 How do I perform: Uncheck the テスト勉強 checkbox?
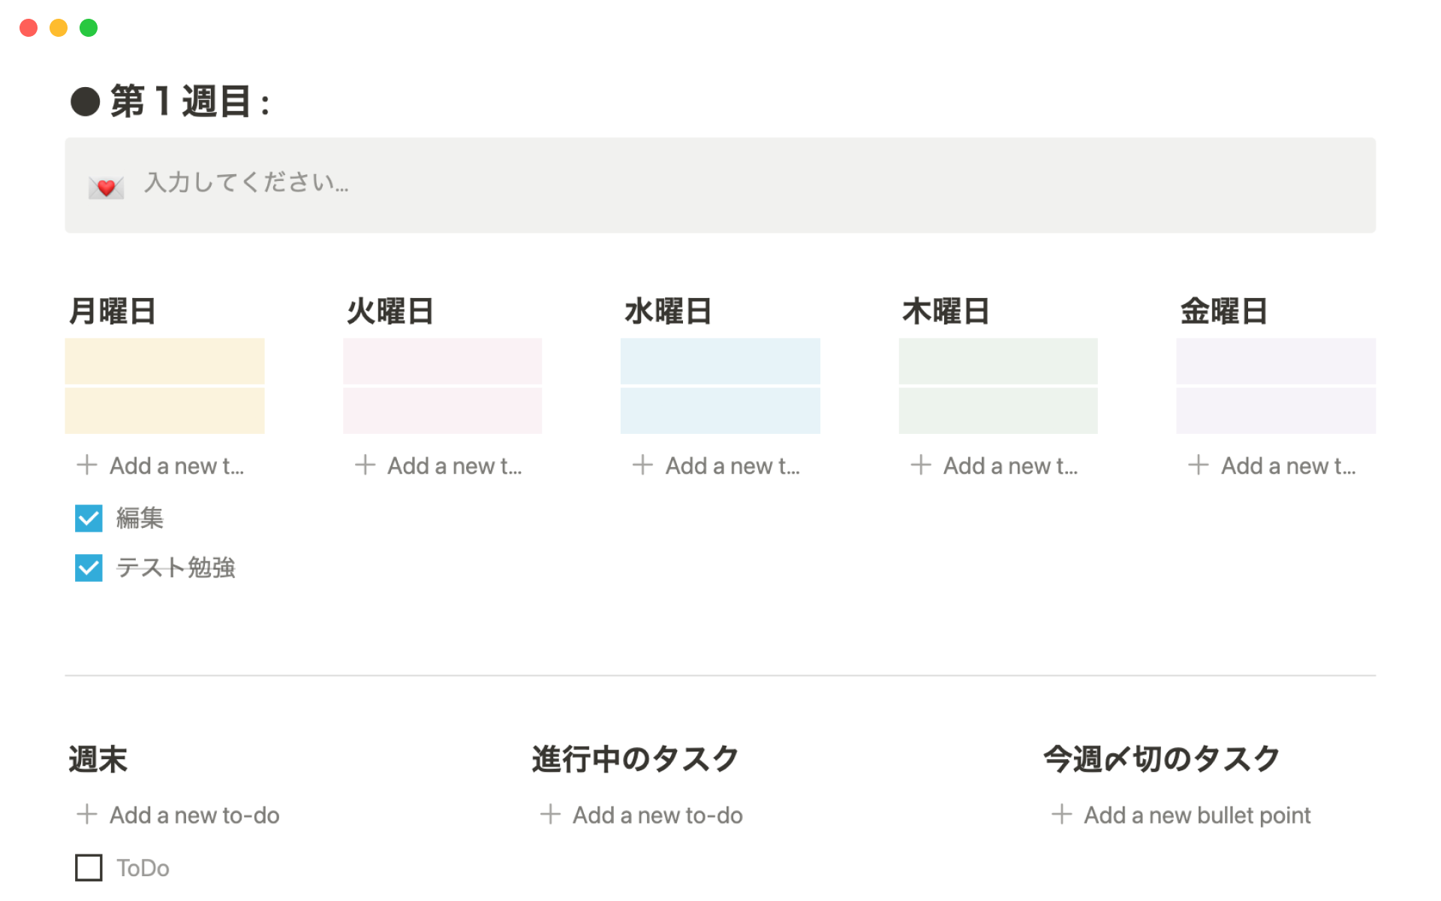(89, 568)
